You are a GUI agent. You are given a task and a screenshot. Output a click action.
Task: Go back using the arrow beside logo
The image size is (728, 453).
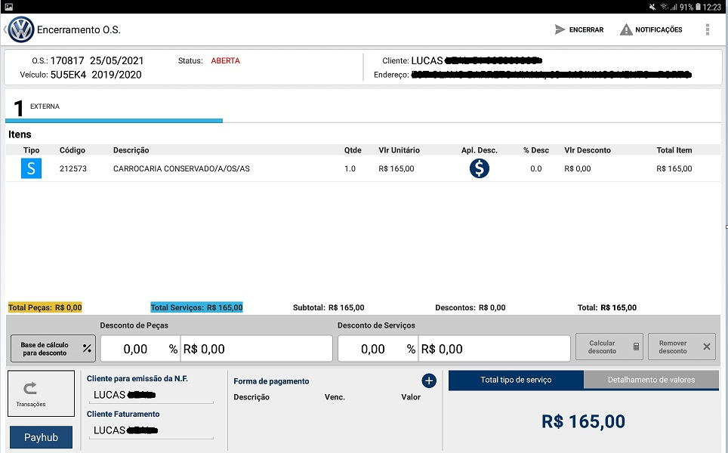tap(5, 29)
